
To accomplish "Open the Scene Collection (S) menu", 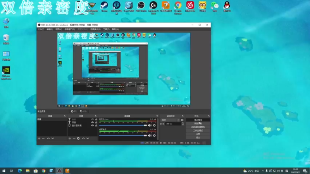I will [x=95, y=29].
